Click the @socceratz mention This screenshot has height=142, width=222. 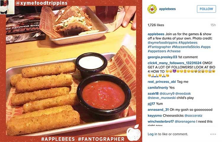click(x=193, y=116)
